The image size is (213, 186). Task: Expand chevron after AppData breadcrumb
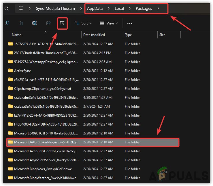(x=109, y=8)
